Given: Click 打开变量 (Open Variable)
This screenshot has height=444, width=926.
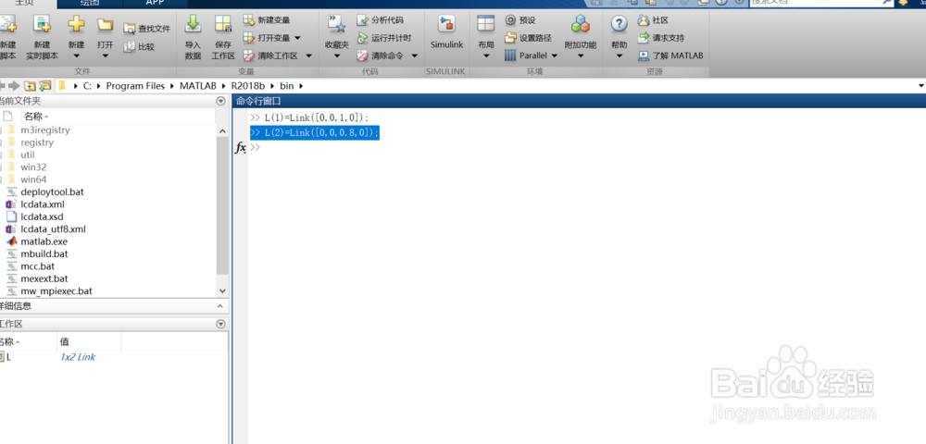Looking at the screenshot, I should pos(267,38).
